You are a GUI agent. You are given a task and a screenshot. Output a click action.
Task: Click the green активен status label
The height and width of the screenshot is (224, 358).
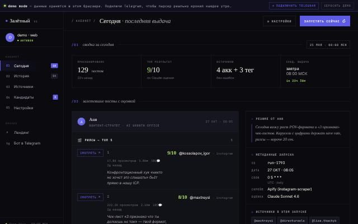click(26, 40)
